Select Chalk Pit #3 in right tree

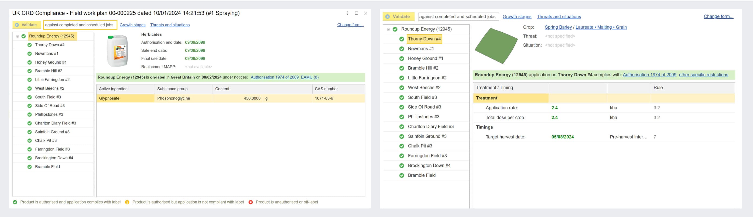[420, 146]
